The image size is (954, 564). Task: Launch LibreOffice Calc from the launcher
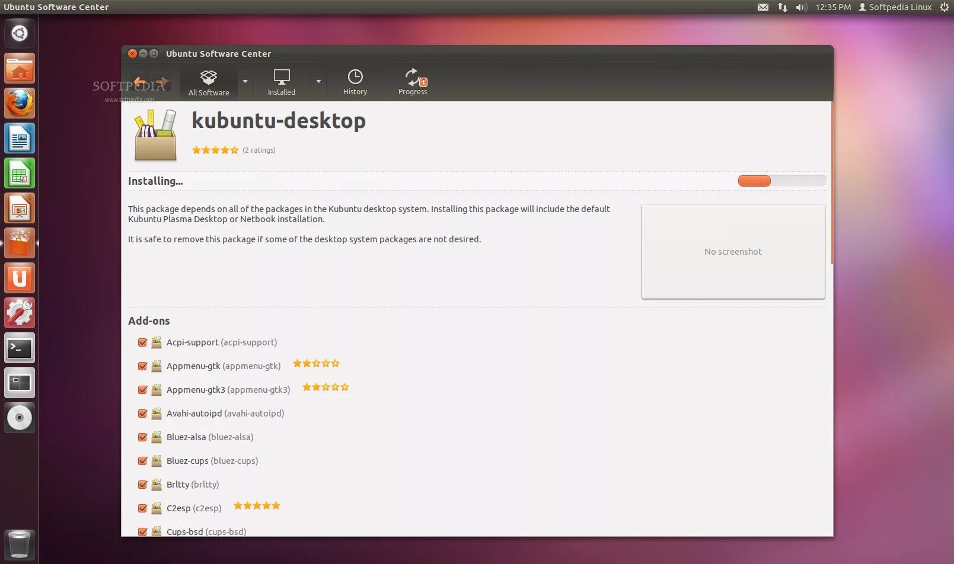click(x=20, y=173)
